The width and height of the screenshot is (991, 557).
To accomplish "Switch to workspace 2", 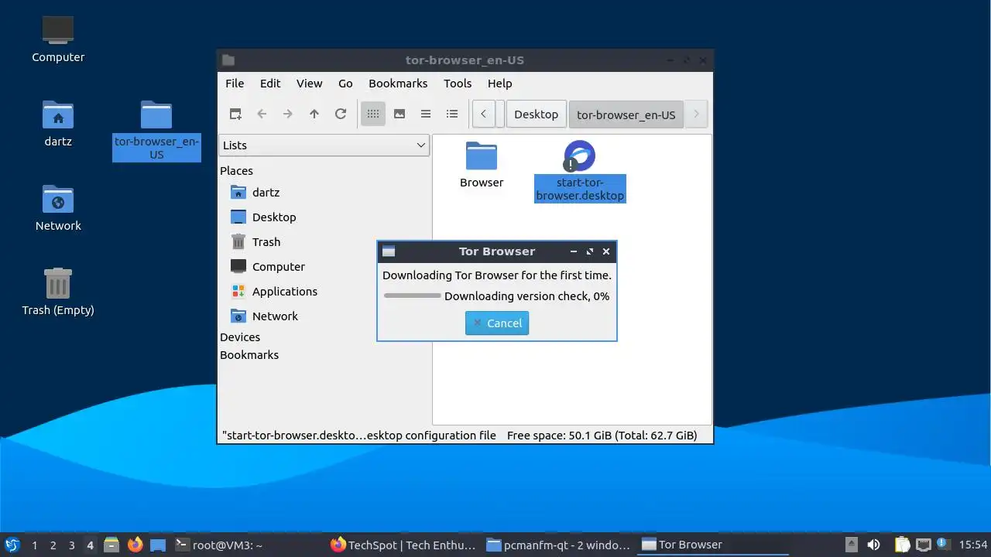I will [x=53, y=545].
